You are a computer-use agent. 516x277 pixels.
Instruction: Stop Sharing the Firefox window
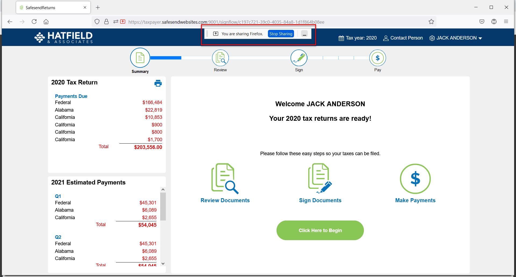(x=281, y=34)
